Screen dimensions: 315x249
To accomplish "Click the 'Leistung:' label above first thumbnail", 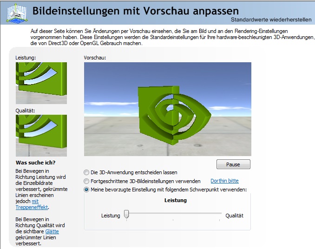I will coord(26,58).
